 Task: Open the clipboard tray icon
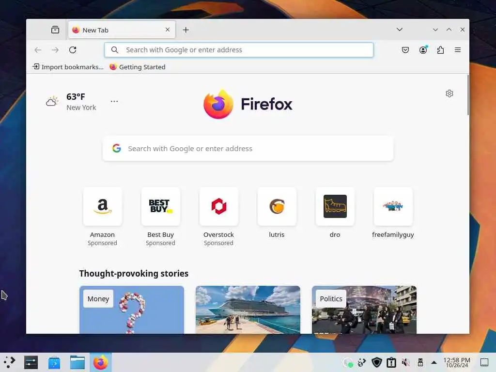pyautogui.click(x=391, y=362)
